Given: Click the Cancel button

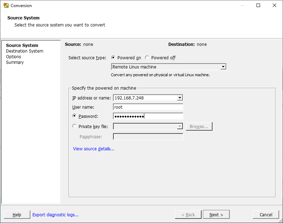Looking at the screenshot, I should pos(266,215).
